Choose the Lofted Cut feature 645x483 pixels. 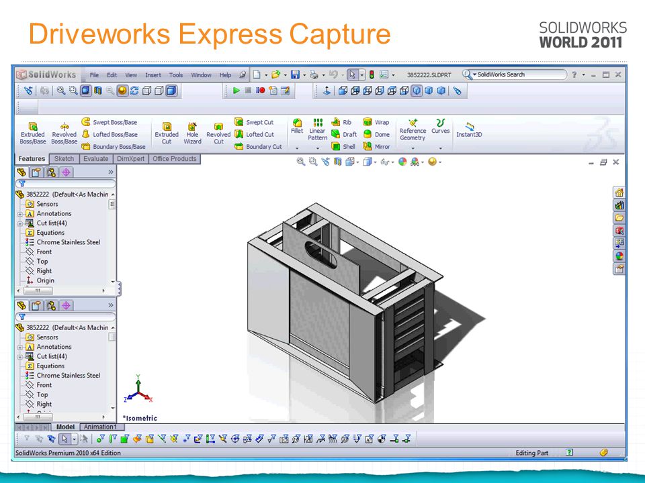coord(254,134)
